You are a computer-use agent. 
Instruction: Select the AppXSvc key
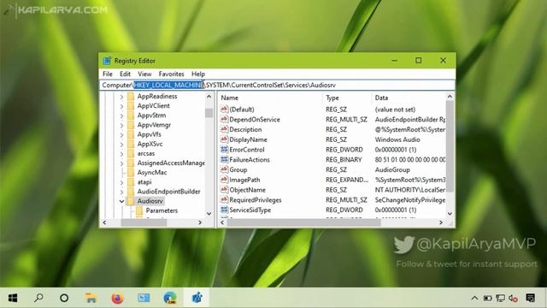[x=150, y=144]
